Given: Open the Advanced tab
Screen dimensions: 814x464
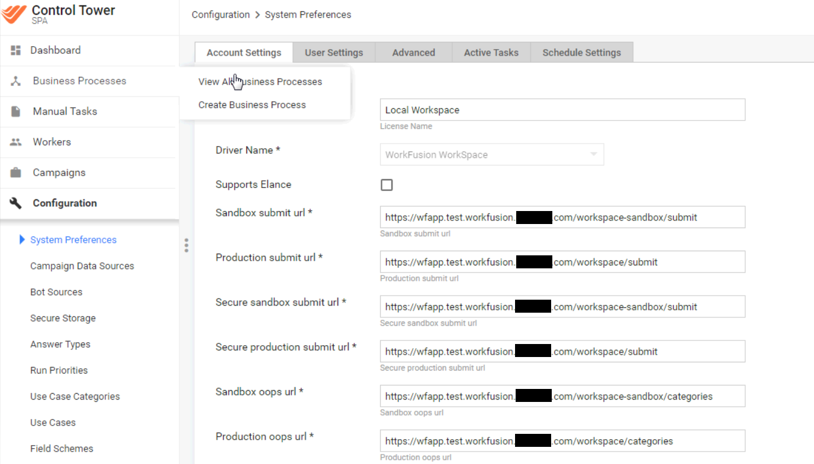Looking at the screenshot, I should pyautogui.click(x=414, y=53).
